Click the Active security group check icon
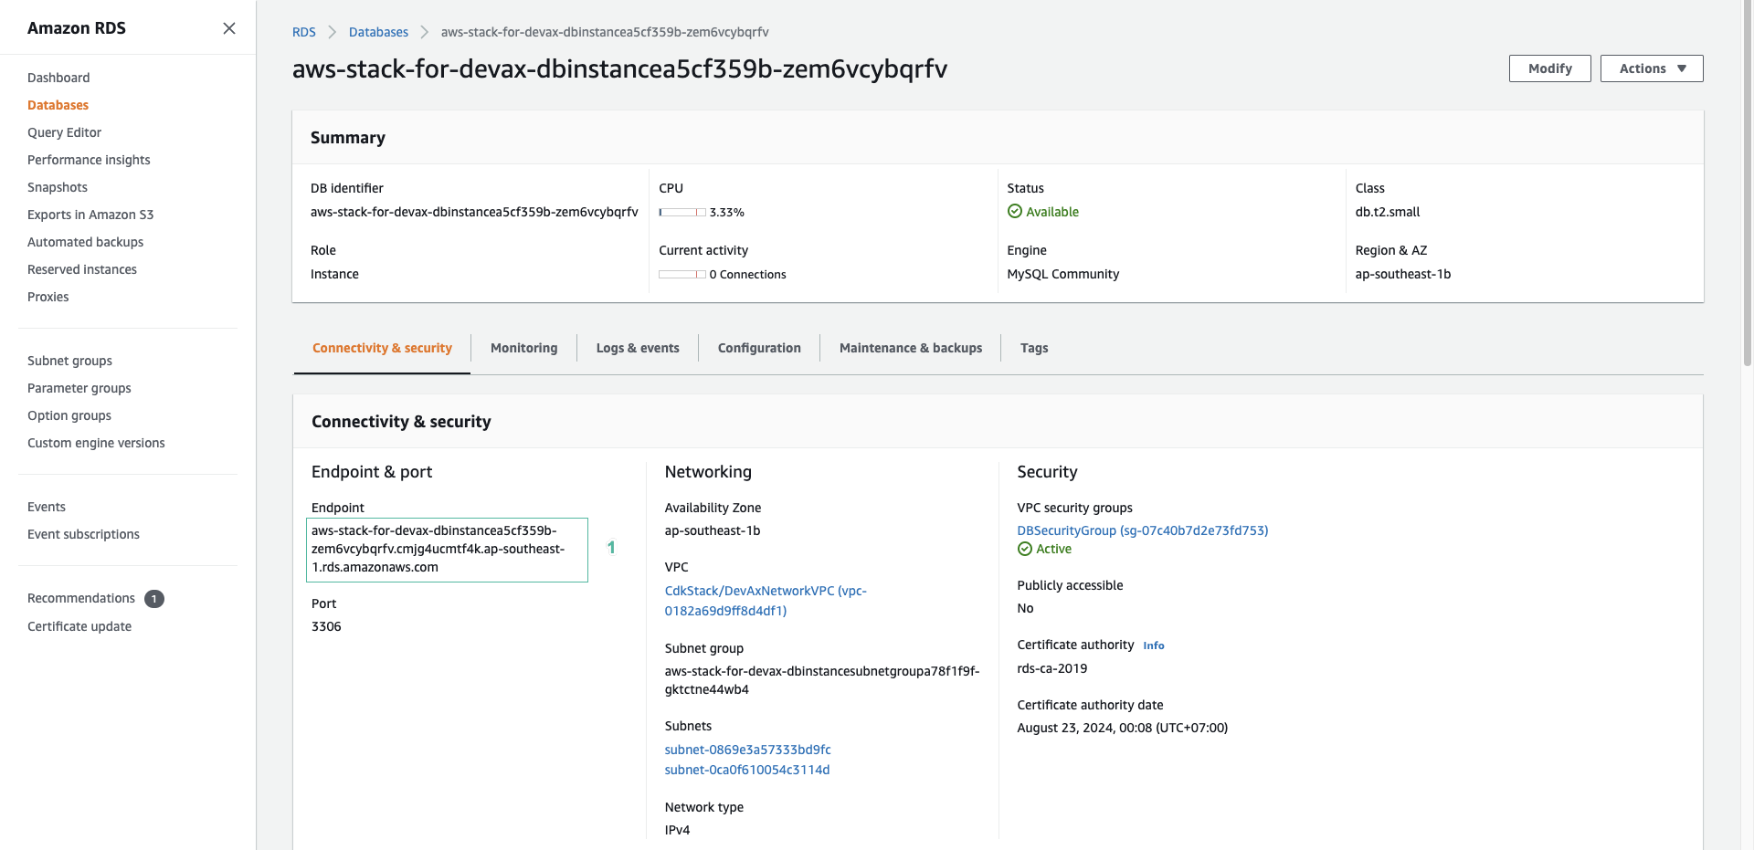 coord(1025,549)
